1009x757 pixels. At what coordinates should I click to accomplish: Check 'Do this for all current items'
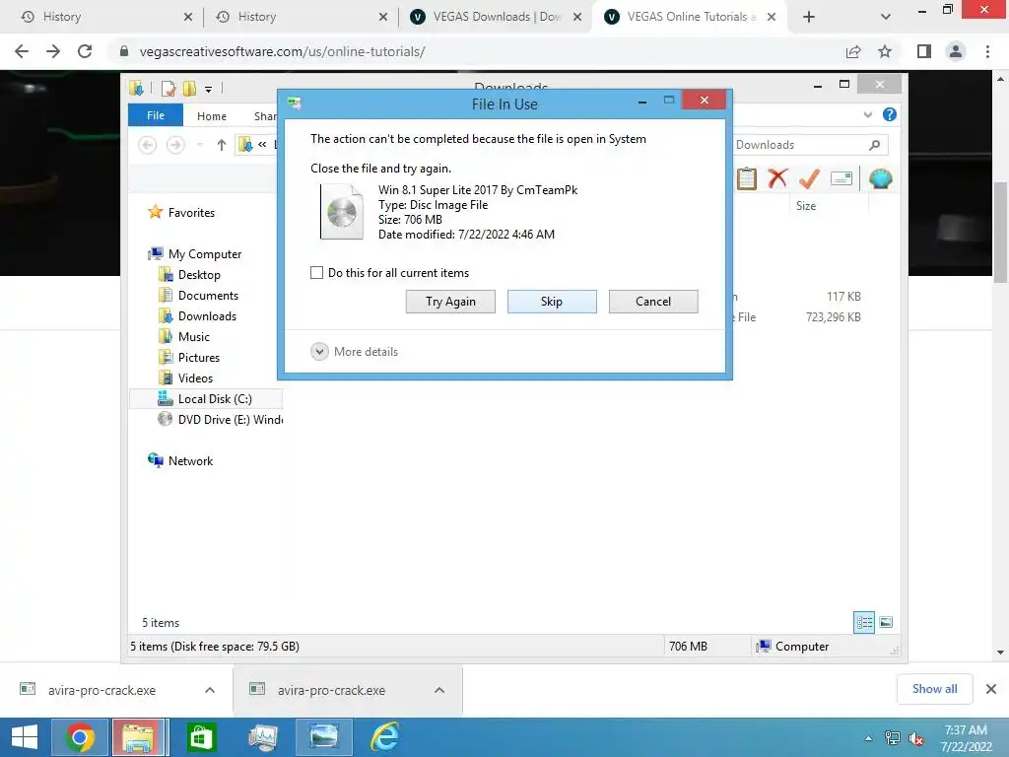pos(316,272)
